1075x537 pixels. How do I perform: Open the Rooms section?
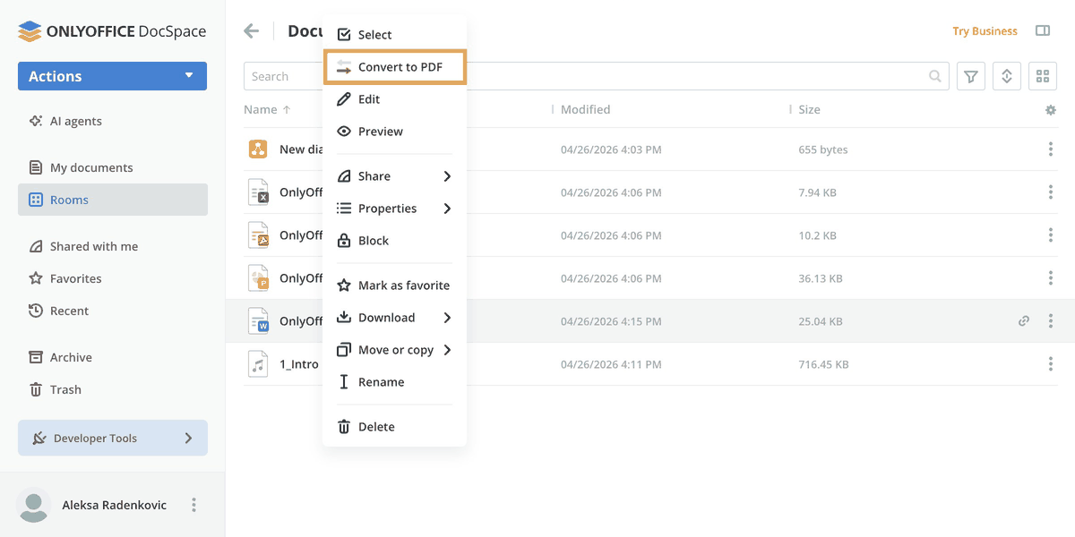point(113,200)
